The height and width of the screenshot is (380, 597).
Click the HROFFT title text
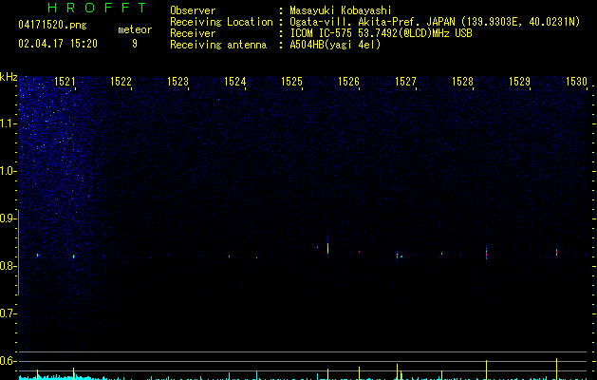tap(98, 8)
